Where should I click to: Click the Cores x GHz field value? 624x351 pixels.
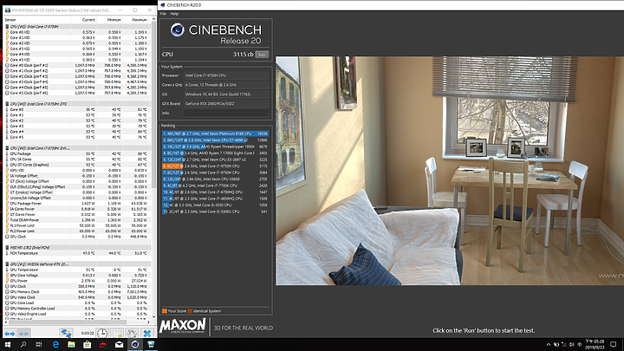click(x=226, y=85)
